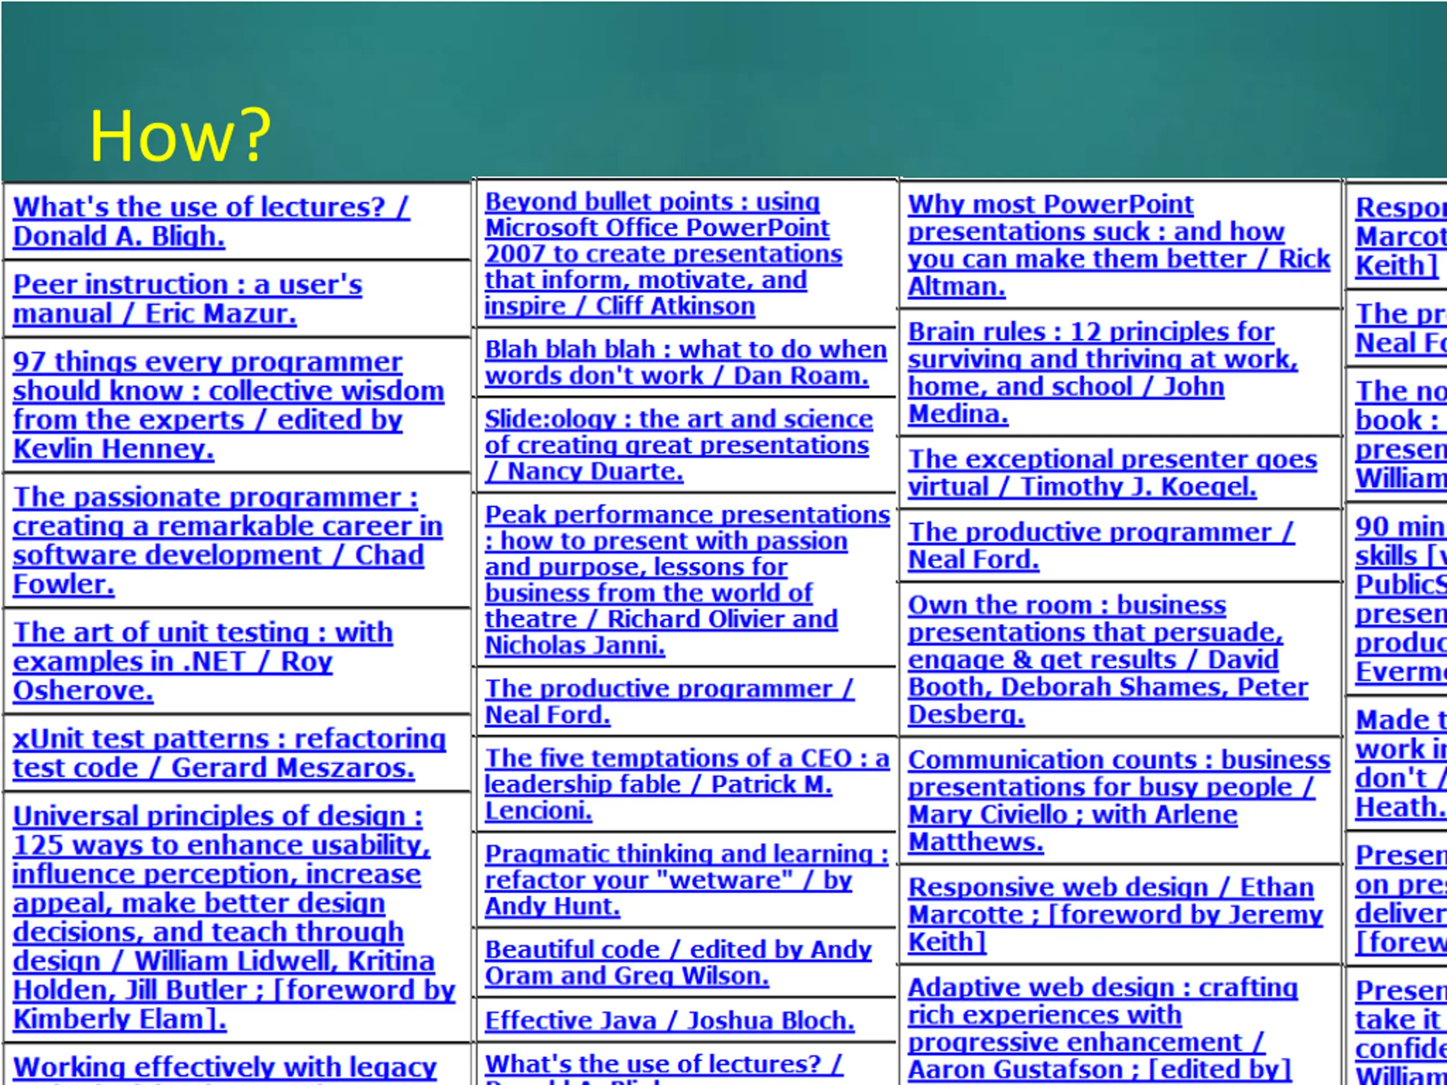
Task: Open "The productive programmer" link in the third column
Action: pyautogui.click(x=1102, y=545)
